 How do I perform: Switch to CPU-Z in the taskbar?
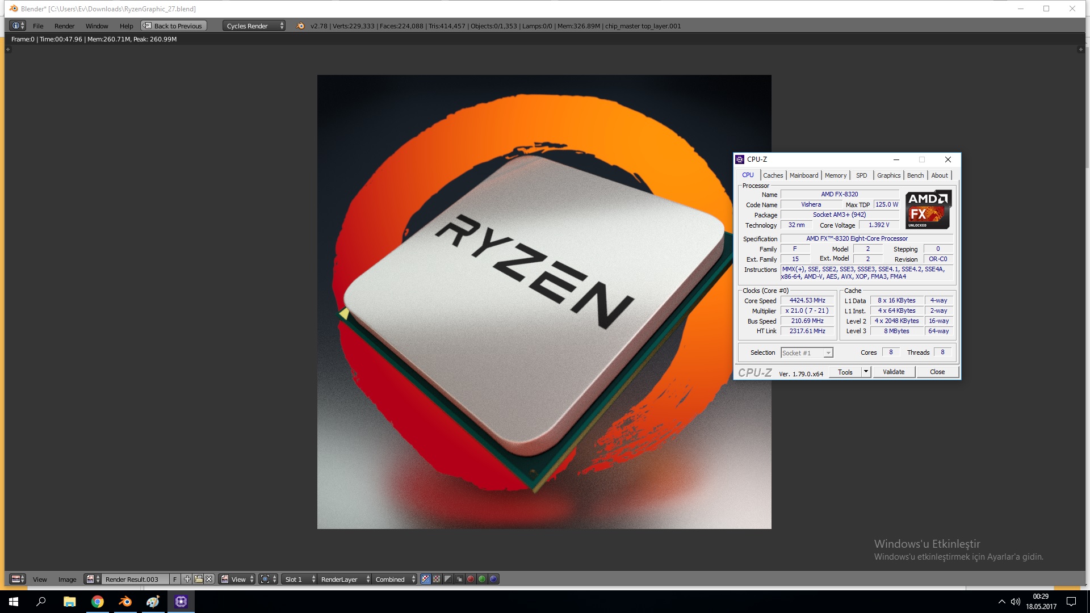tap(181, 602)
